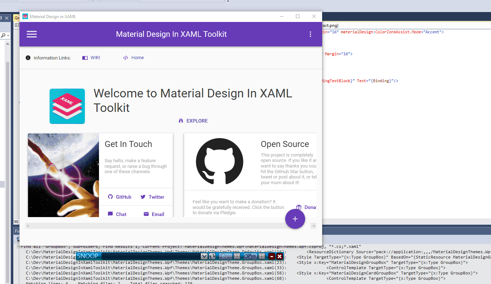491x284 pixels.
Task: Click the GitHub button in Get In Touch
Action: [120, 197]
